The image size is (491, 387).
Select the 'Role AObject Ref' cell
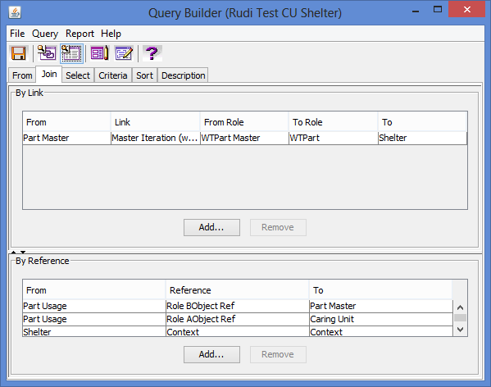click(238, 319)
